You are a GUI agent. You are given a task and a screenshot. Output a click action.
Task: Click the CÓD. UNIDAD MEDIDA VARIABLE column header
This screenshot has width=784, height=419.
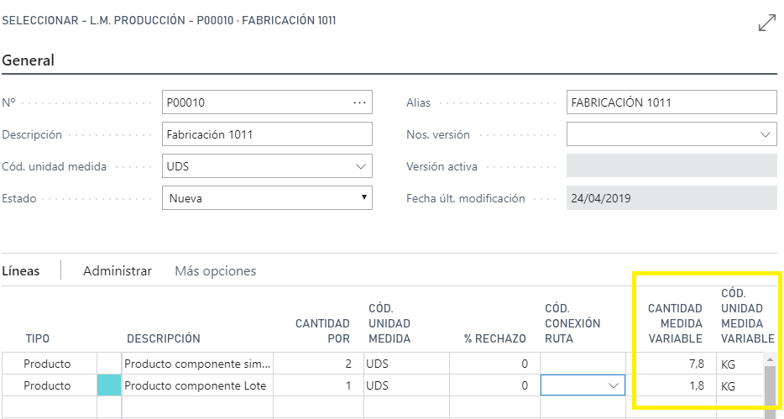coord(748,316)
